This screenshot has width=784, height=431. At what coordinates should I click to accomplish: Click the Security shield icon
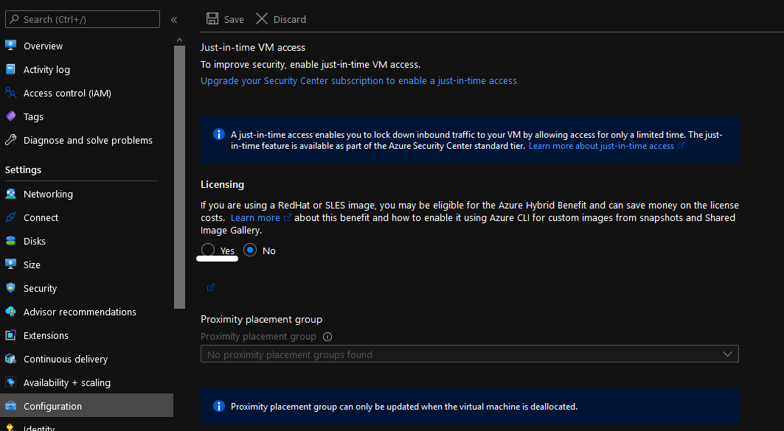[10, 287]
